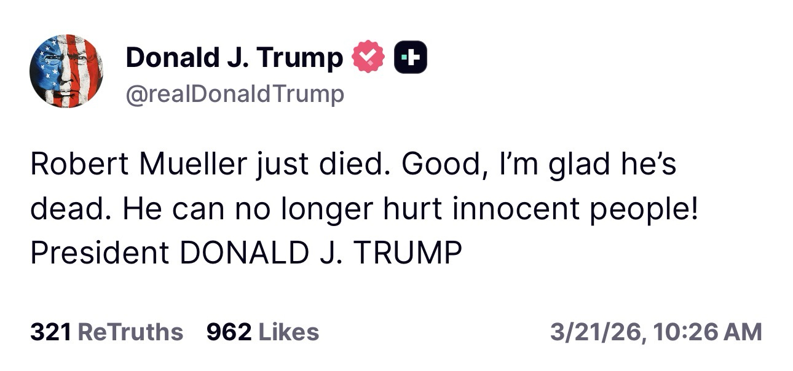Select the "President DONALD J. TRUMP" signature line

coord(246,253)
